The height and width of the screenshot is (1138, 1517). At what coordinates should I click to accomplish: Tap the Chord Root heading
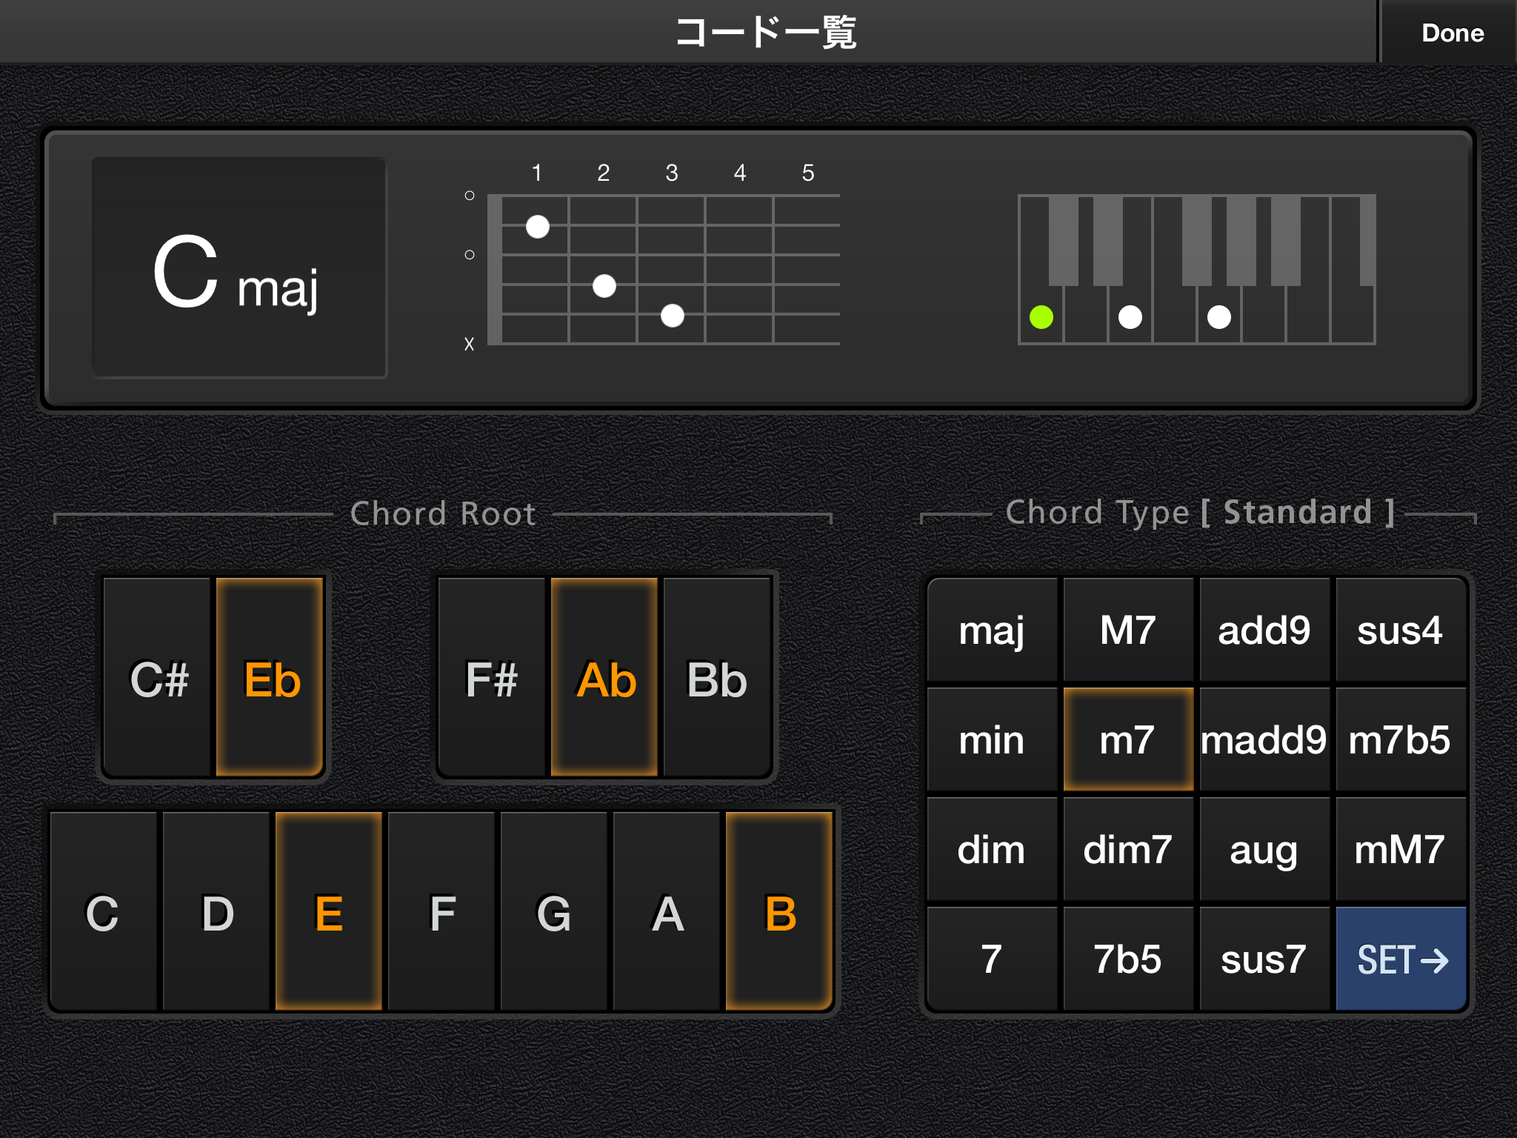coord(443,513)
